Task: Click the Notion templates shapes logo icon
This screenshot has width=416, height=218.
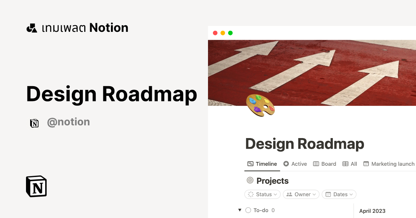Action: coord(32,28)
